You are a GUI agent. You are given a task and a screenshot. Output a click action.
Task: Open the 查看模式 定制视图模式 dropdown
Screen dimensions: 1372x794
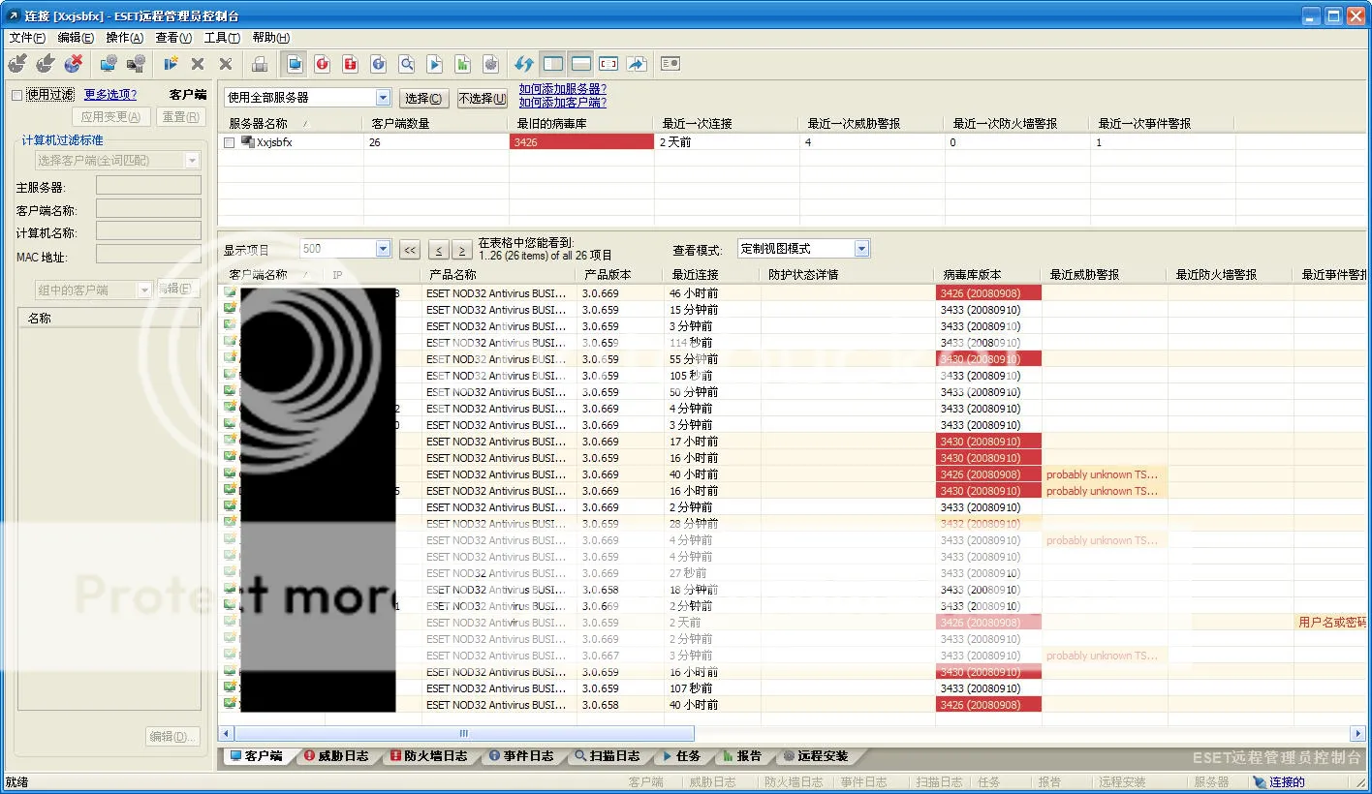point(861,249)
